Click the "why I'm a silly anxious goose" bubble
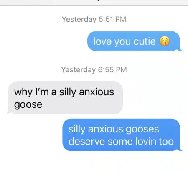The width and height of the screenshot is (188, 173). (x=65, y=98)
